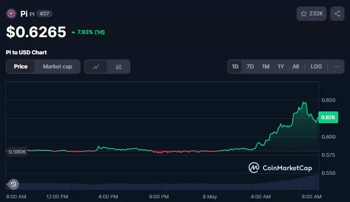
Task: Choose the 7D time range
Action: [x=250, y=67]
